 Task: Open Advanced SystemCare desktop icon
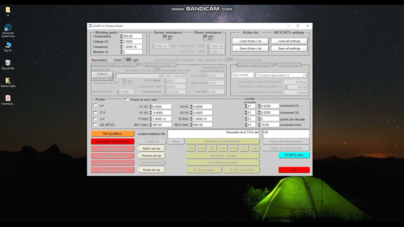point(8,31)
